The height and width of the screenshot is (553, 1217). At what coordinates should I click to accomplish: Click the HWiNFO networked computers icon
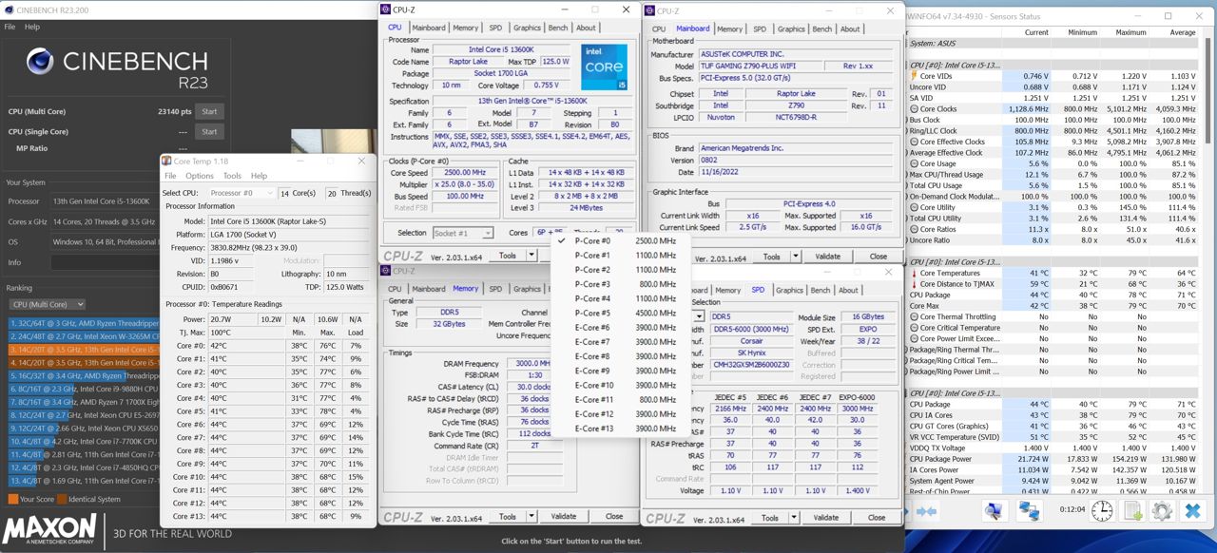click(x=1030, y=511)
